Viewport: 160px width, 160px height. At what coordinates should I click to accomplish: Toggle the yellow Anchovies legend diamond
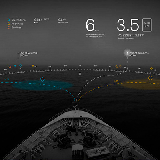pos(9,24)
